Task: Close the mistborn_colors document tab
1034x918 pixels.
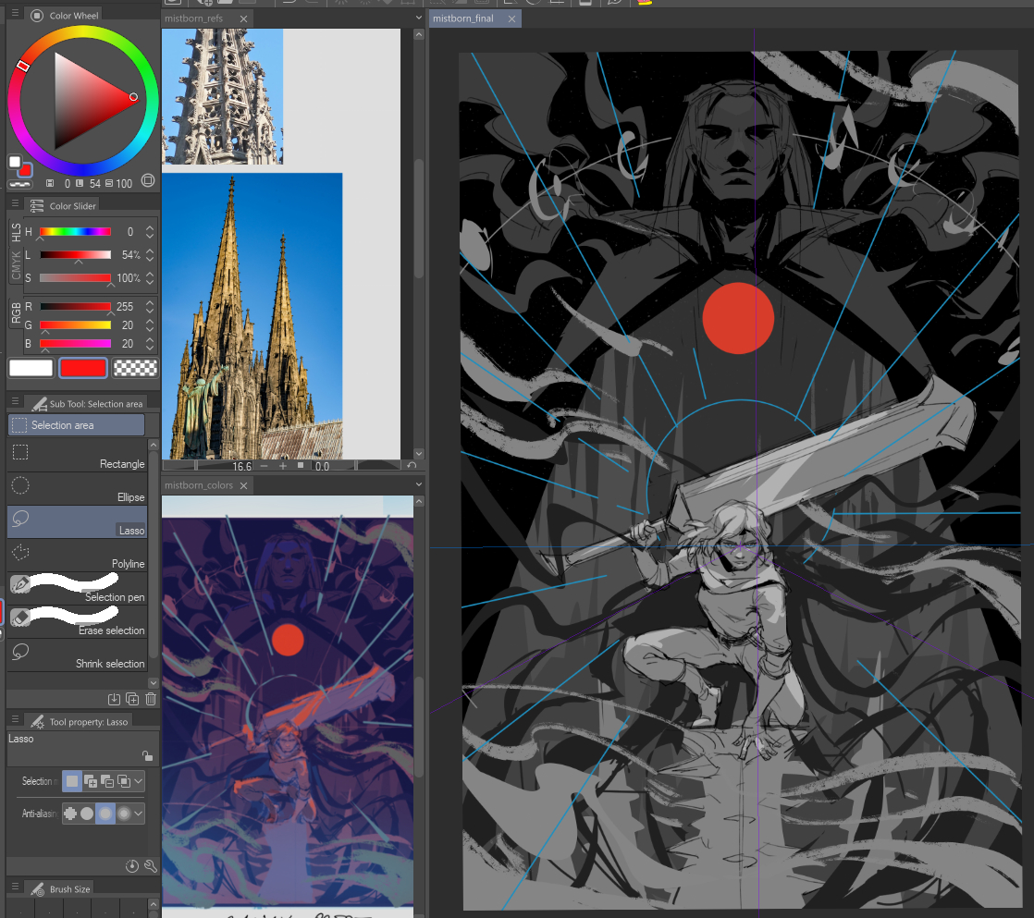Action: [243, 485]
